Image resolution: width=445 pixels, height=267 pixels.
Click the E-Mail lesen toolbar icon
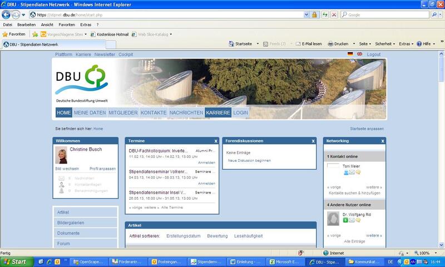pos(298,44)
